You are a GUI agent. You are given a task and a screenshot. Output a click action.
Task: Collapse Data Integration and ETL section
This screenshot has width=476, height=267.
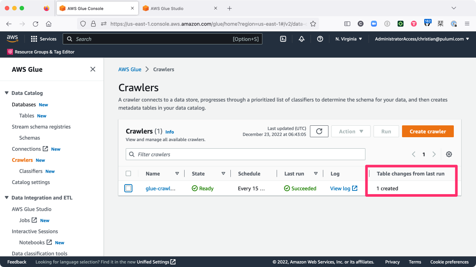[x=7, y=197]
